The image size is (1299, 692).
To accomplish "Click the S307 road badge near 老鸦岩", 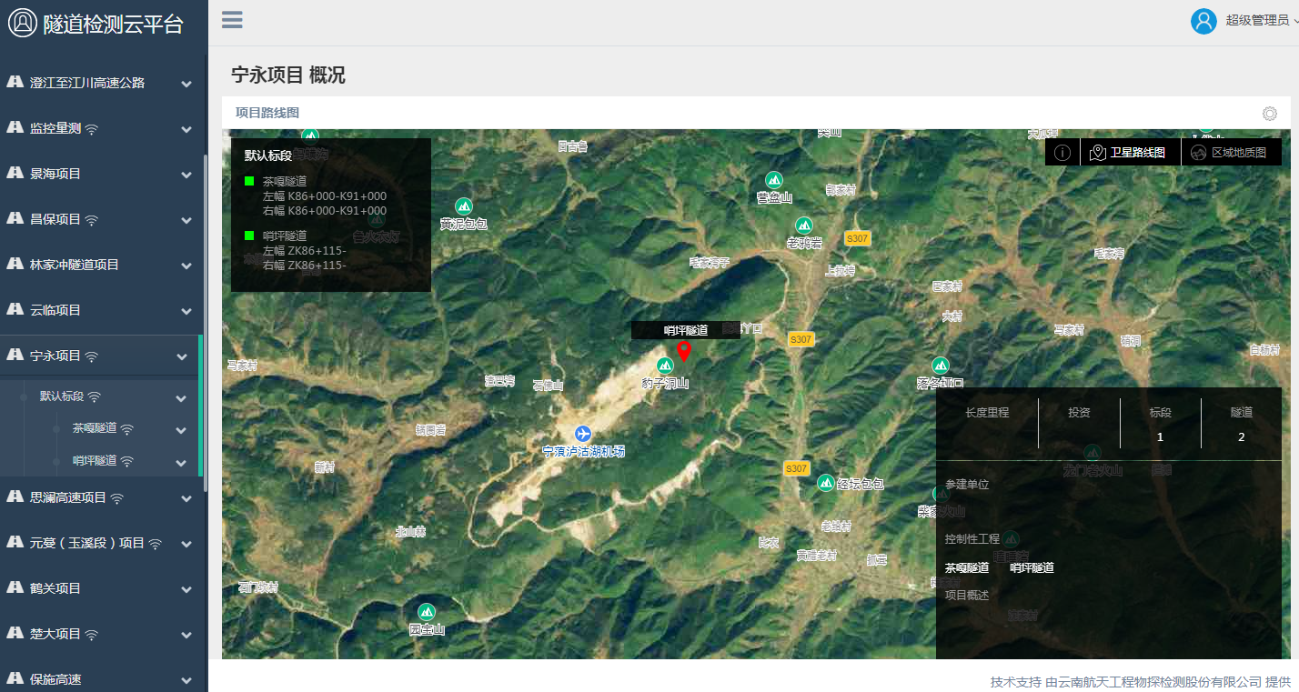I will click(857, 238).
